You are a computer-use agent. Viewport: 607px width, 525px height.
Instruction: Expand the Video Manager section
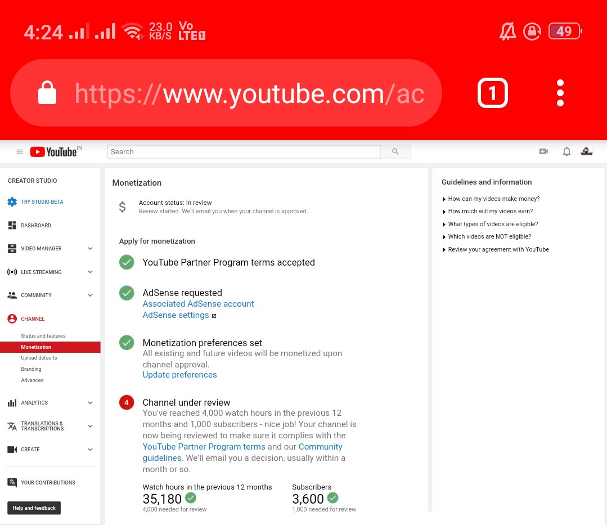(90, 249)
